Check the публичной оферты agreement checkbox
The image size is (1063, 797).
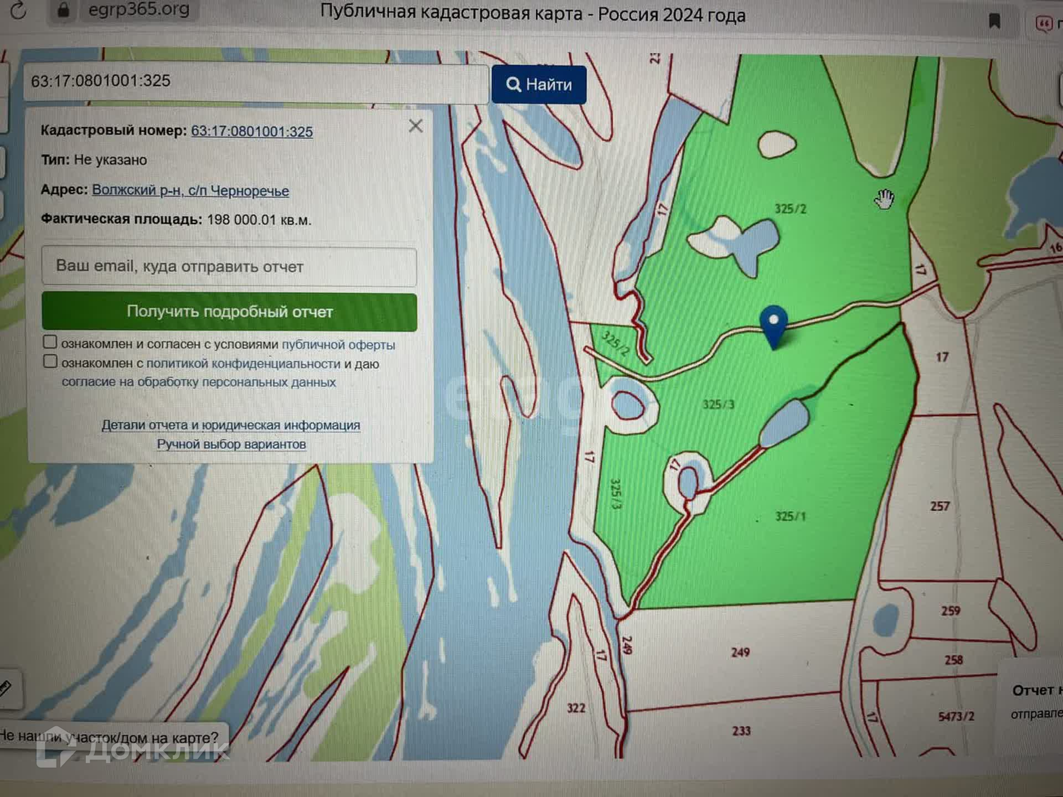coord(50,342)
